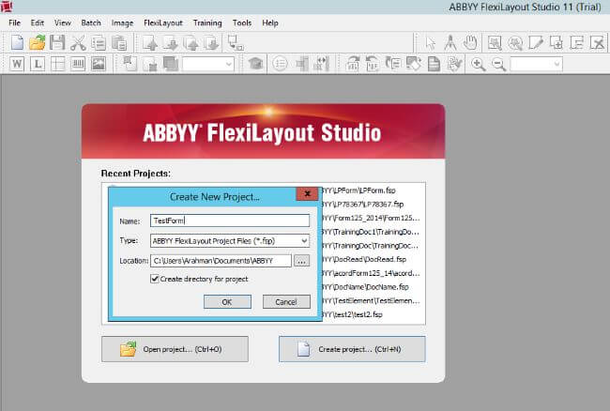Select recent project LPForm.fsp
Screen dimensions: 610x411
[358, 190]
